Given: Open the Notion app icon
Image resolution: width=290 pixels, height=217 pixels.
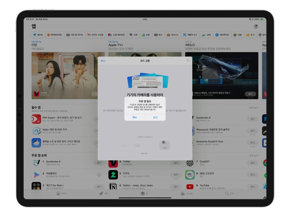Looking at the screenshot, I should pyautogui.click(x=113, y=186).
